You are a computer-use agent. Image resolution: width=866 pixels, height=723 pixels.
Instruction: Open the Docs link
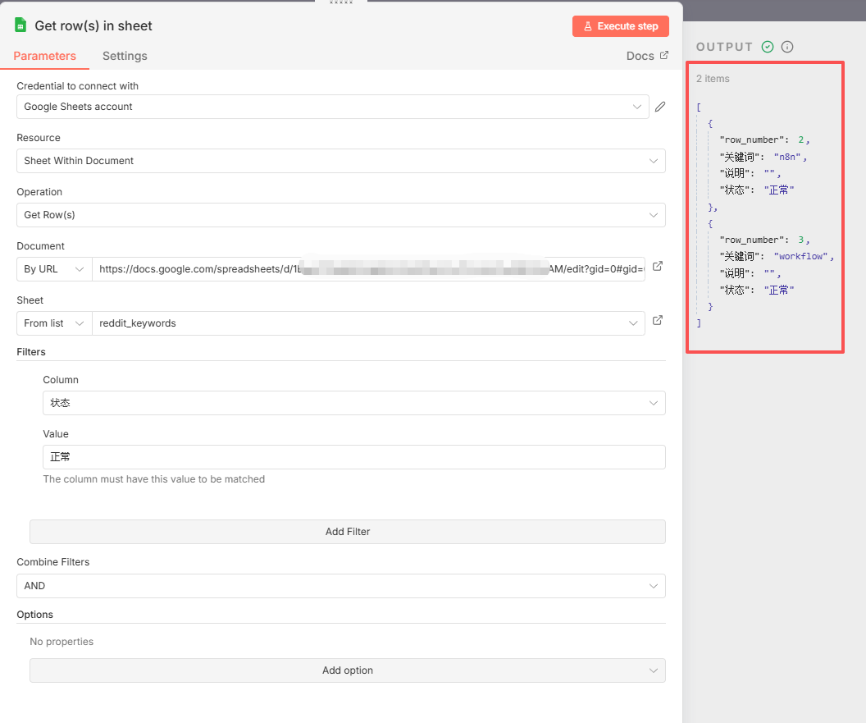pyautogui.click(x=646, y=56)
